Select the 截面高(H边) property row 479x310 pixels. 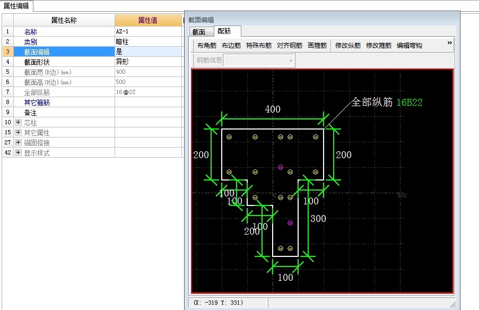click(x=92, y=82)
